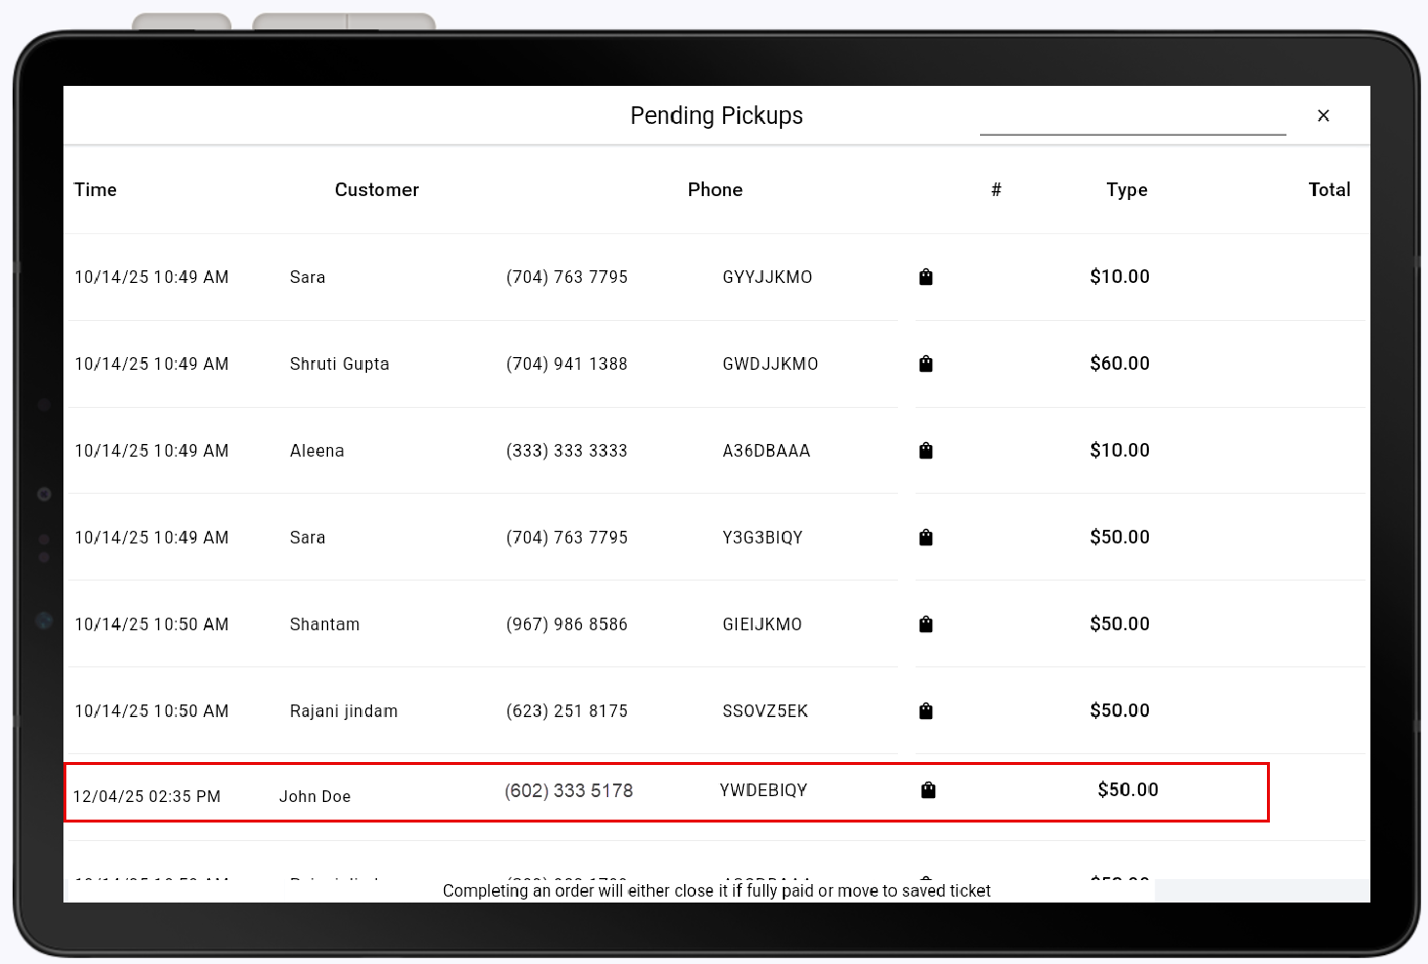Click the $60.00 total for Shruti Gupta
Screen dimensions: 1428x964
[1120, 364]
